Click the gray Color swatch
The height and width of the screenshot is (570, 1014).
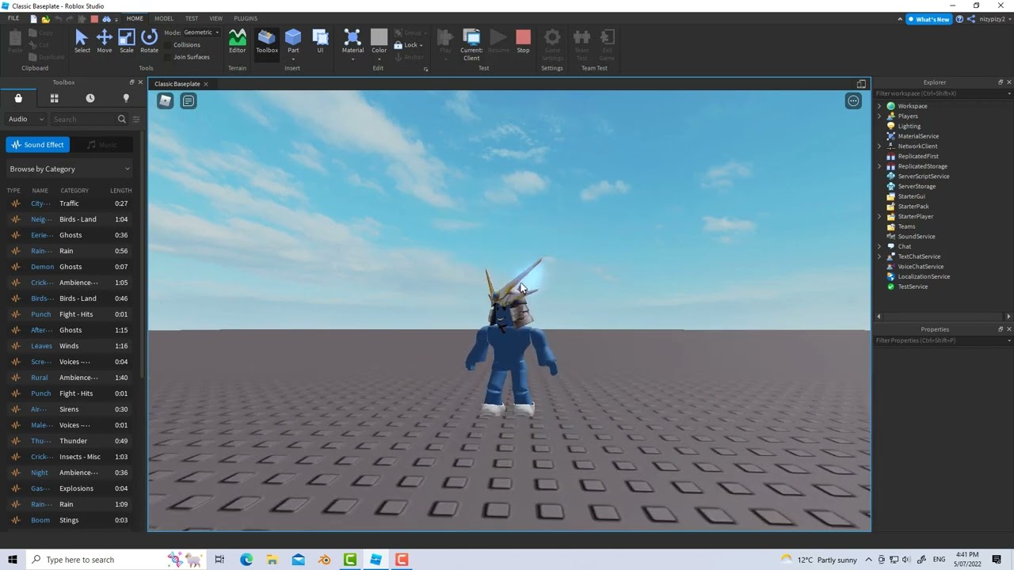coord(379,36)
